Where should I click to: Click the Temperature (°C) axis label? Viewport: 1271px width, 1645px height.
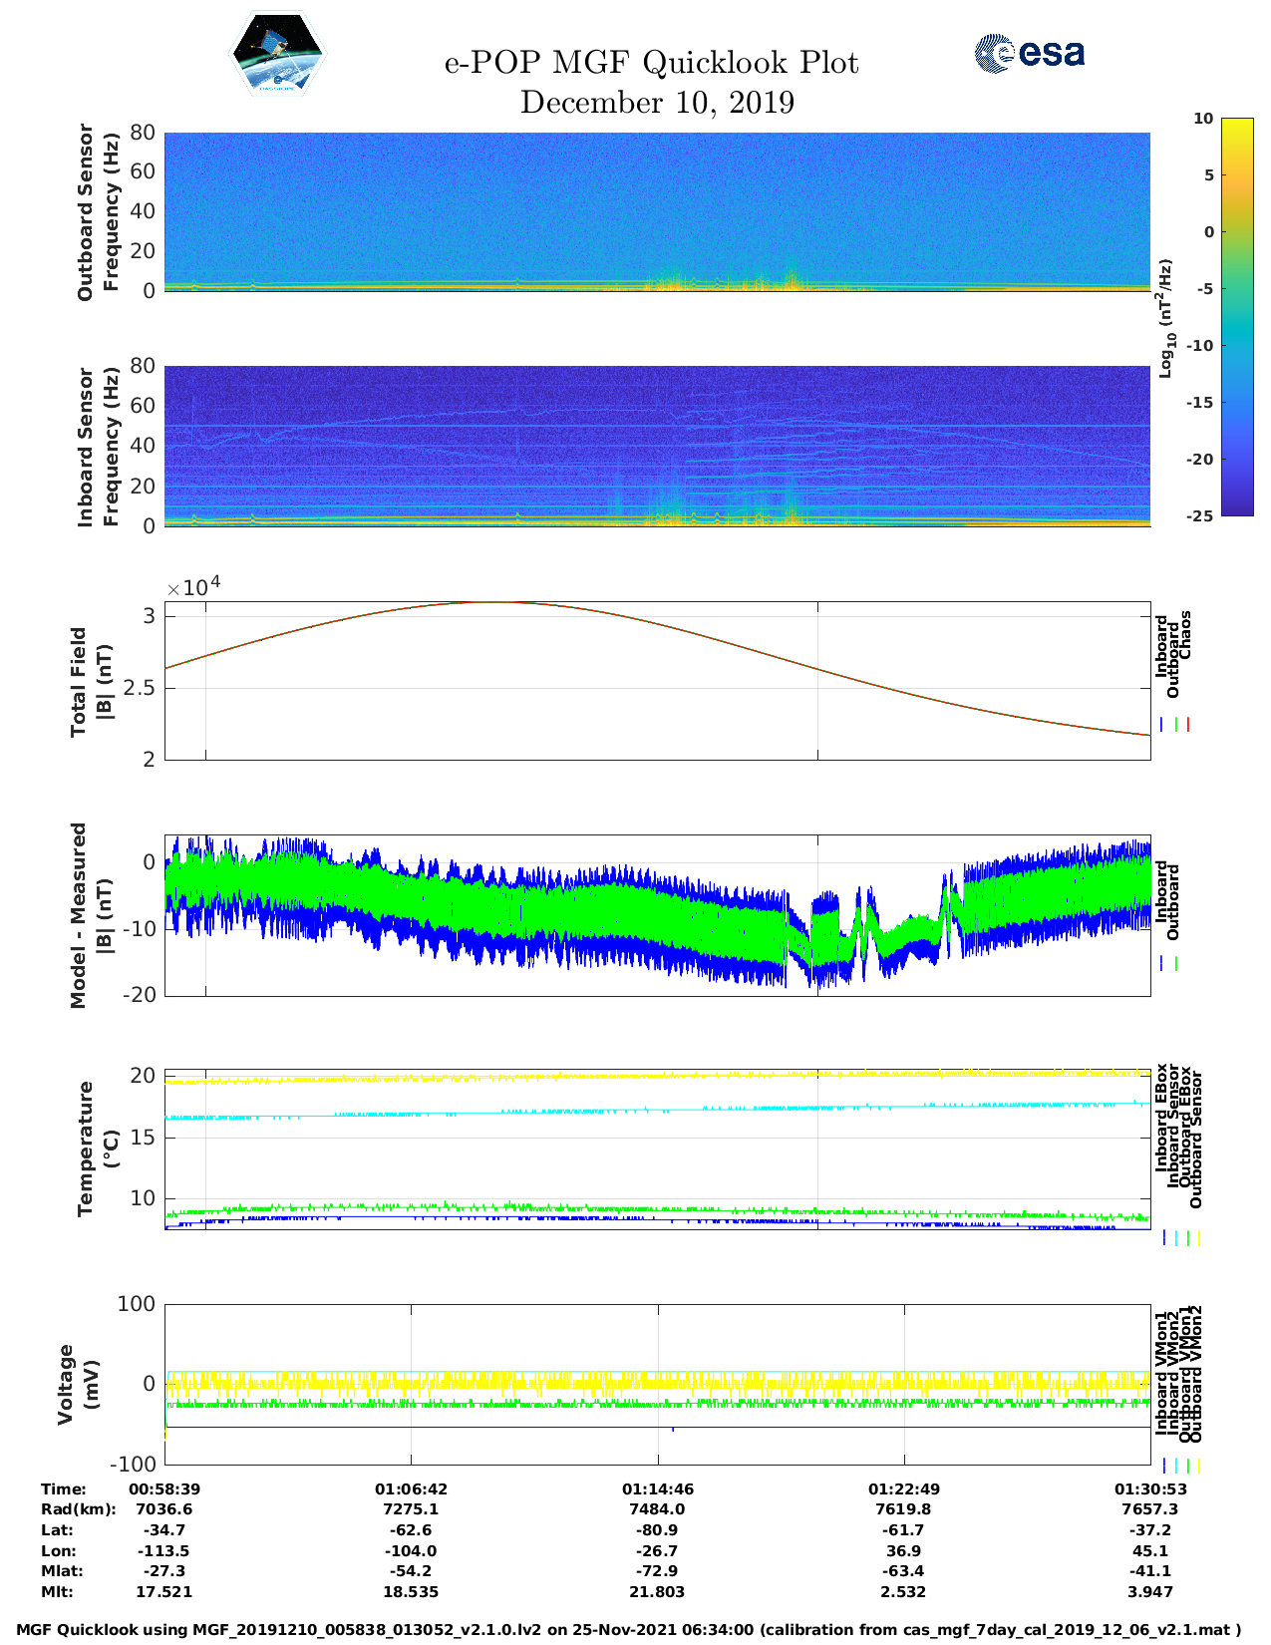tap(98, 1148)
